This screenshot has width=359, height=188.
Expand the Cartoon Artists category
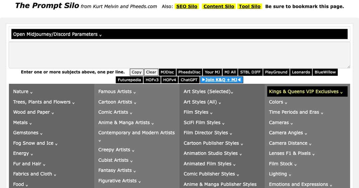tap(117, 102)
